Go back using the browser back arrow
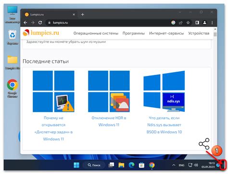The height and width of the screenshot is (174, 228). [x=25, y=23]
